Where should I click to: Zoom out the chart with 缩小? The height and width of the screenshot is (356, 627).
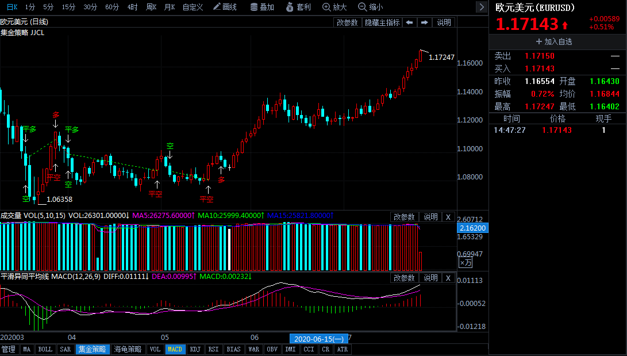371,7
